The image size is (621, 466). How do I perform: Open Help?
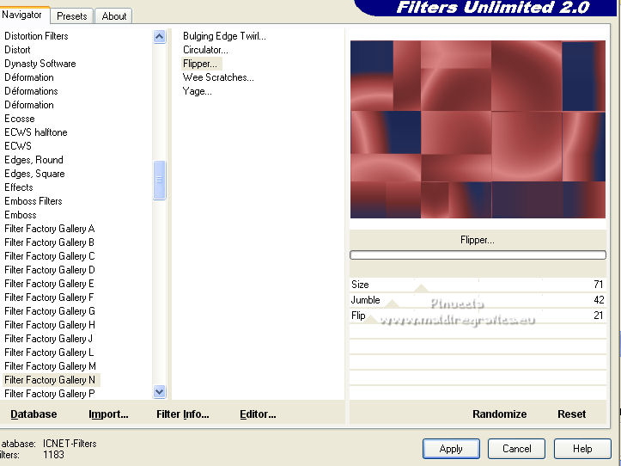click(x=582, y=449)
